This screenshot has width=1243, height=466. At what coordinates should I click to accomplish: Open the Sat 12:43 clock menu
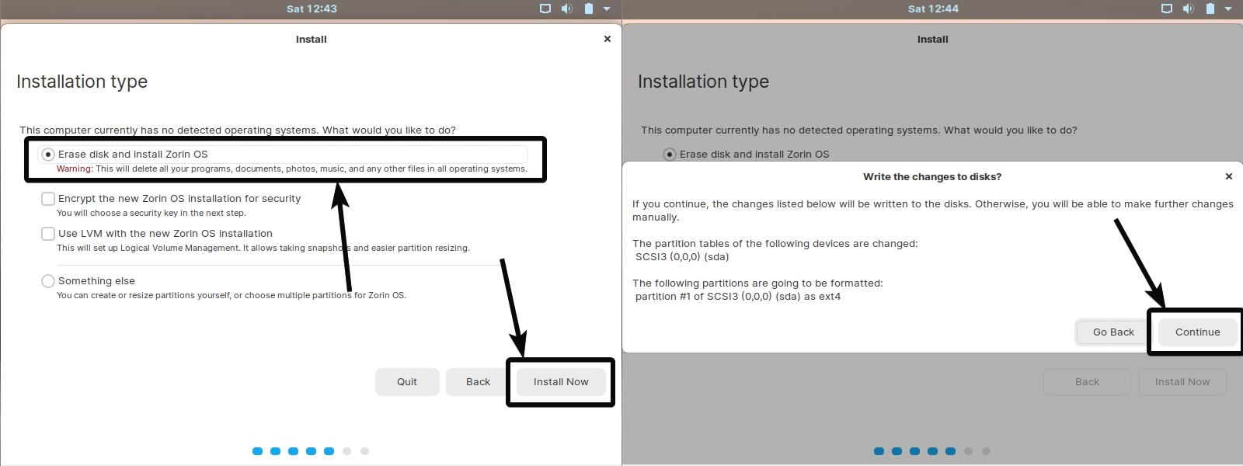[312, 9]
